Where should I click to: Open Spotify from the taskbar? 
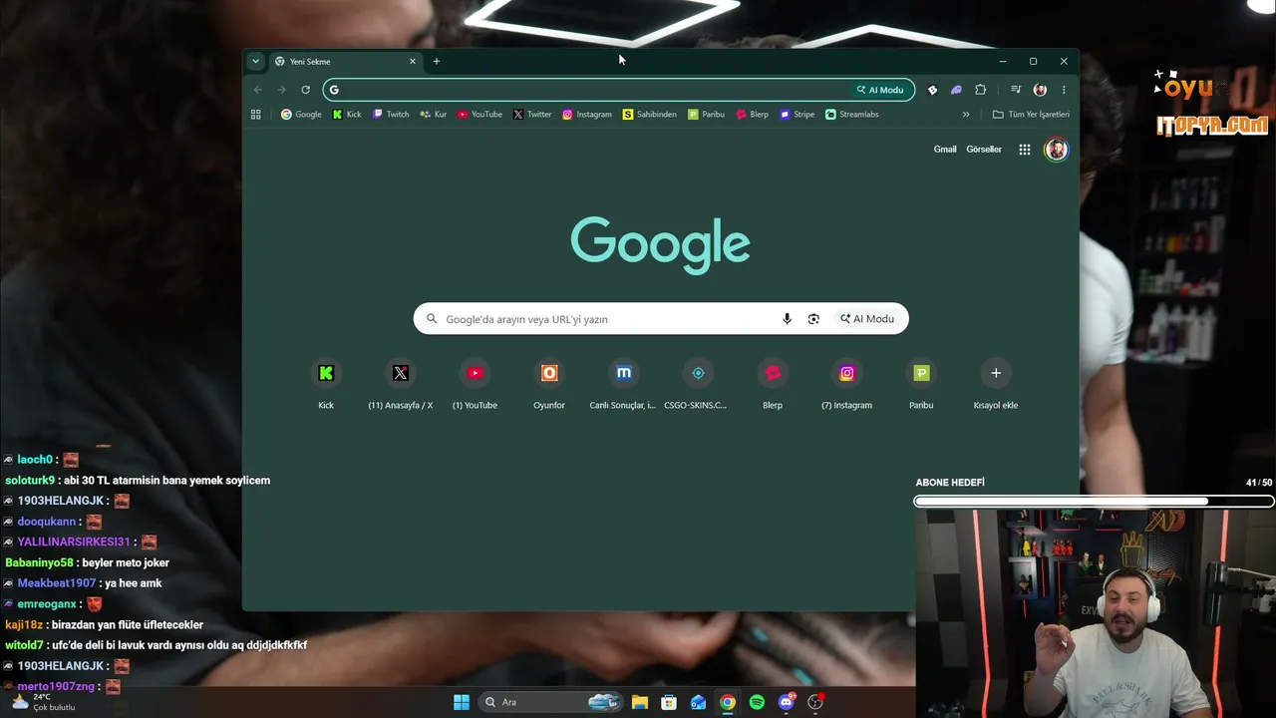[x=758, y=702]
